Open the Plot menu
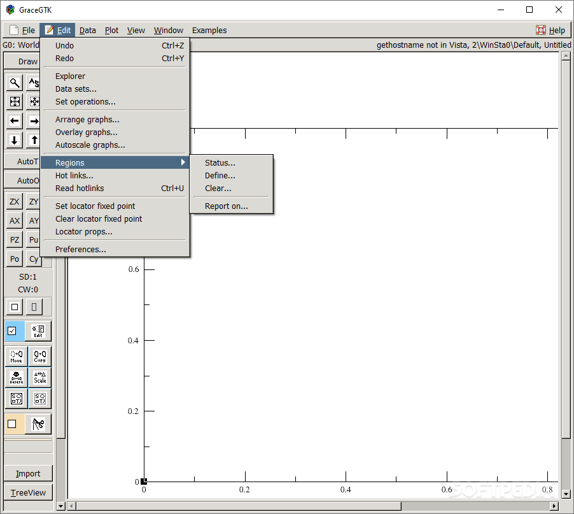Screen dimensions: 574x514 point(111,30)
